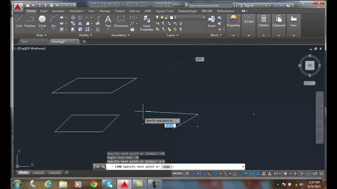Click the Skype icon in Windows taskbar
Image resolution: width=337 pixels, height=189 pixels.
pyautogui.click(x=109, y=184)
